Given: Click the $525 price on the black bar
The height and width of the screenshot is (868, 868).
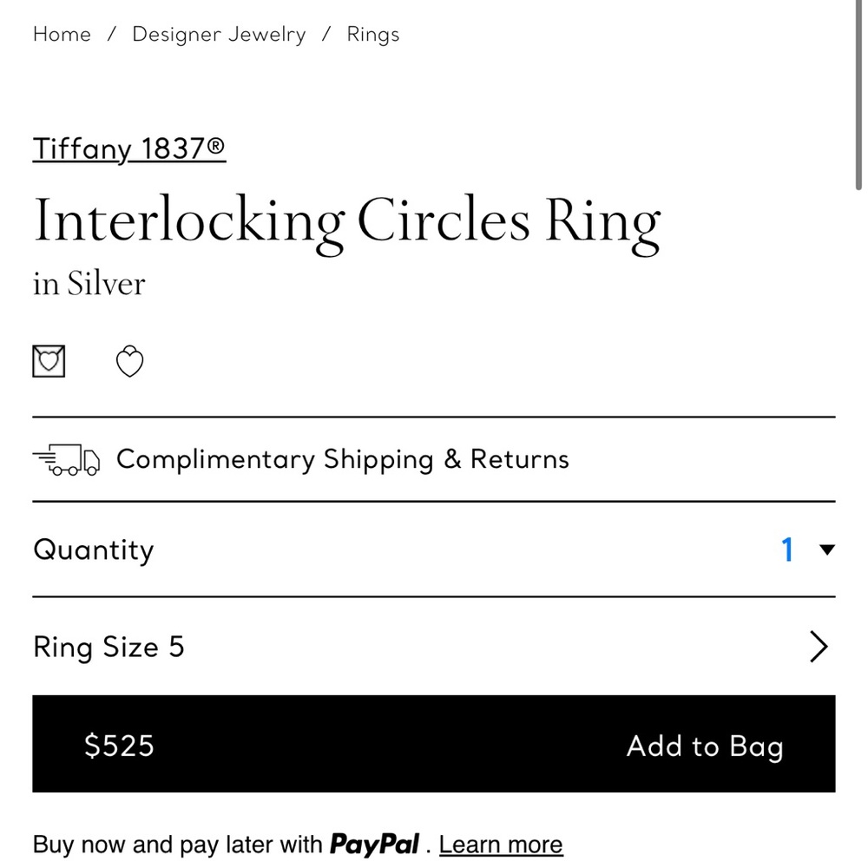Looking at the screenshot, I should point(119,745).
